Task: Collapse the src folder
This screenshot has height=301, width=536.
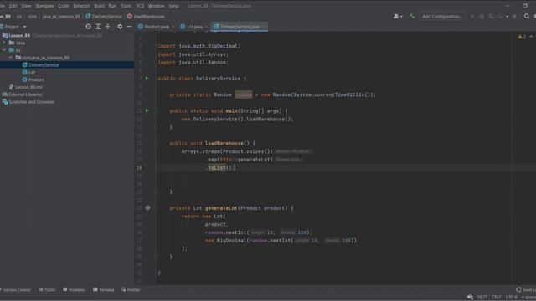Action: pos(4,50)
